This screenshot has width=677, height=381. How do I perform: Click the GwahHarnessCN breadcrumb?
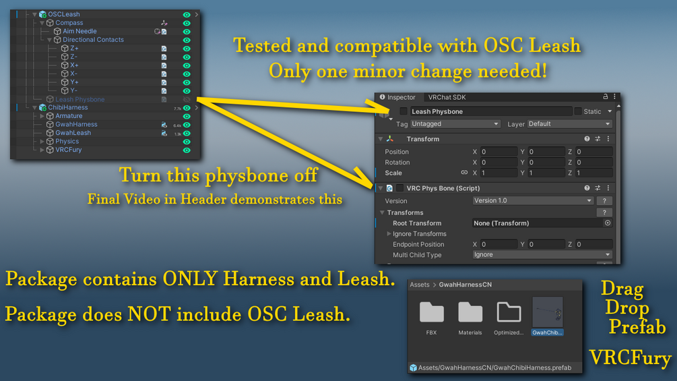pyautogui.click(x=465, y=285)
